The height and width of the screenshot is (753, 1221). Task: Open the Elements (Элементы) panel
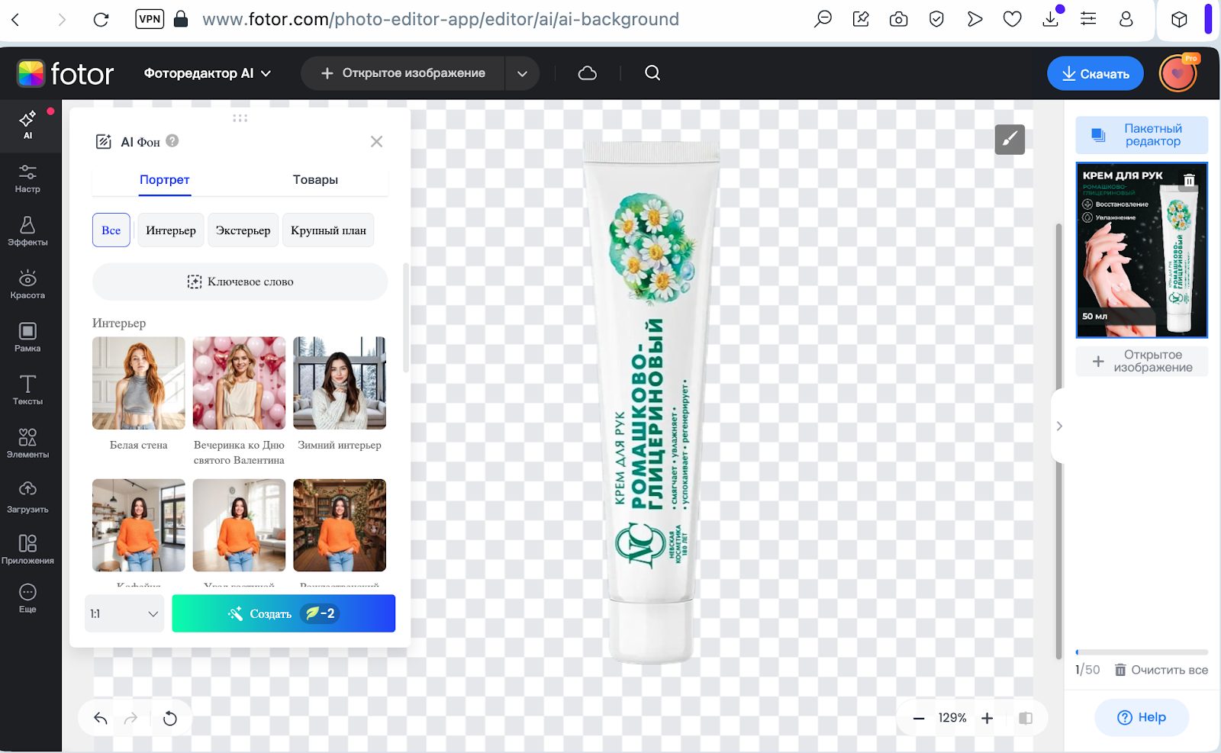(27, 442)
